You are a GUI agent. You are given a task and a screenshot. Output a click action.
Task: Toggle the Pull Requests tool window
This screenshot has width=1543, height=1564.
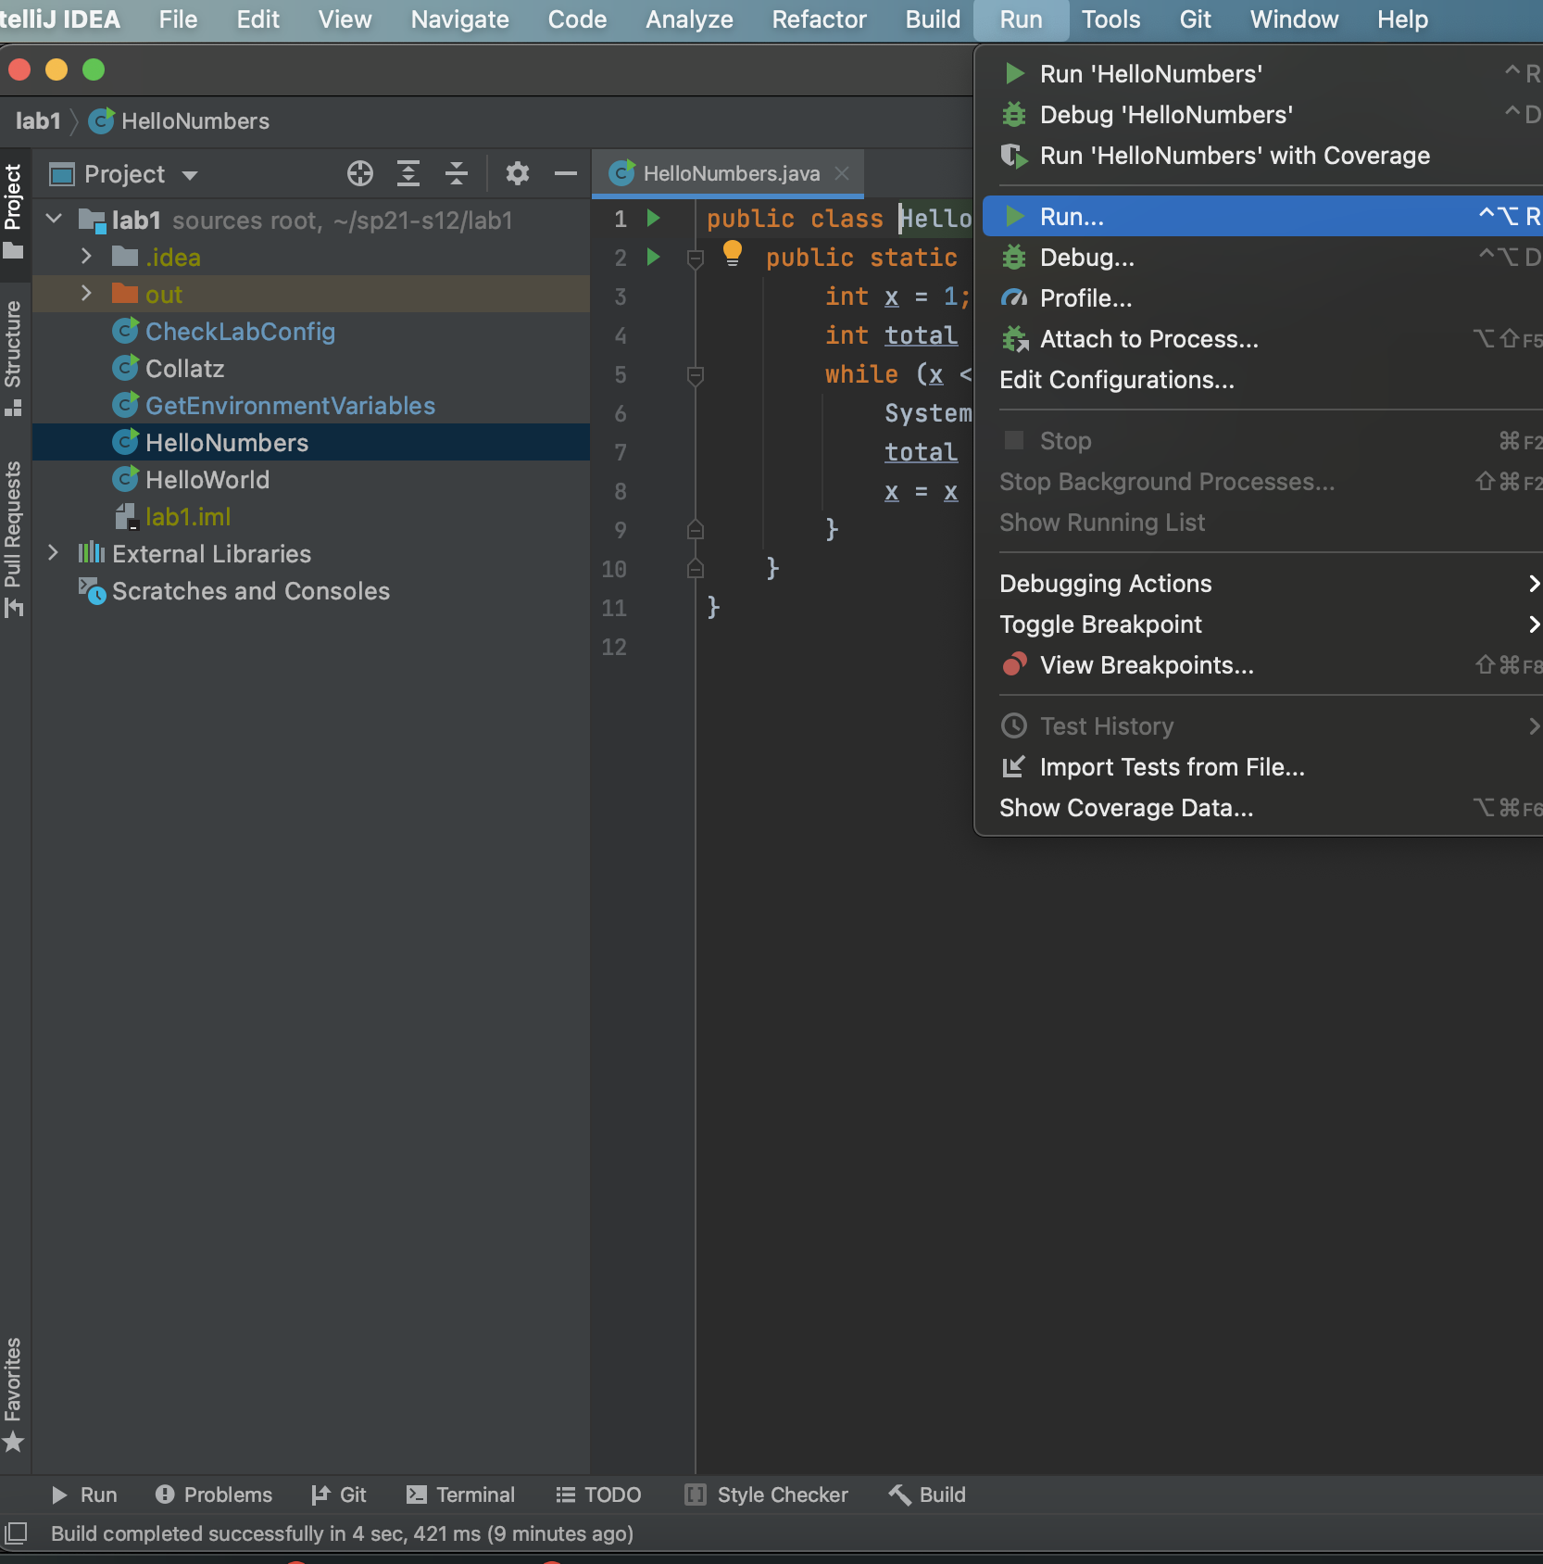[13, 537]
